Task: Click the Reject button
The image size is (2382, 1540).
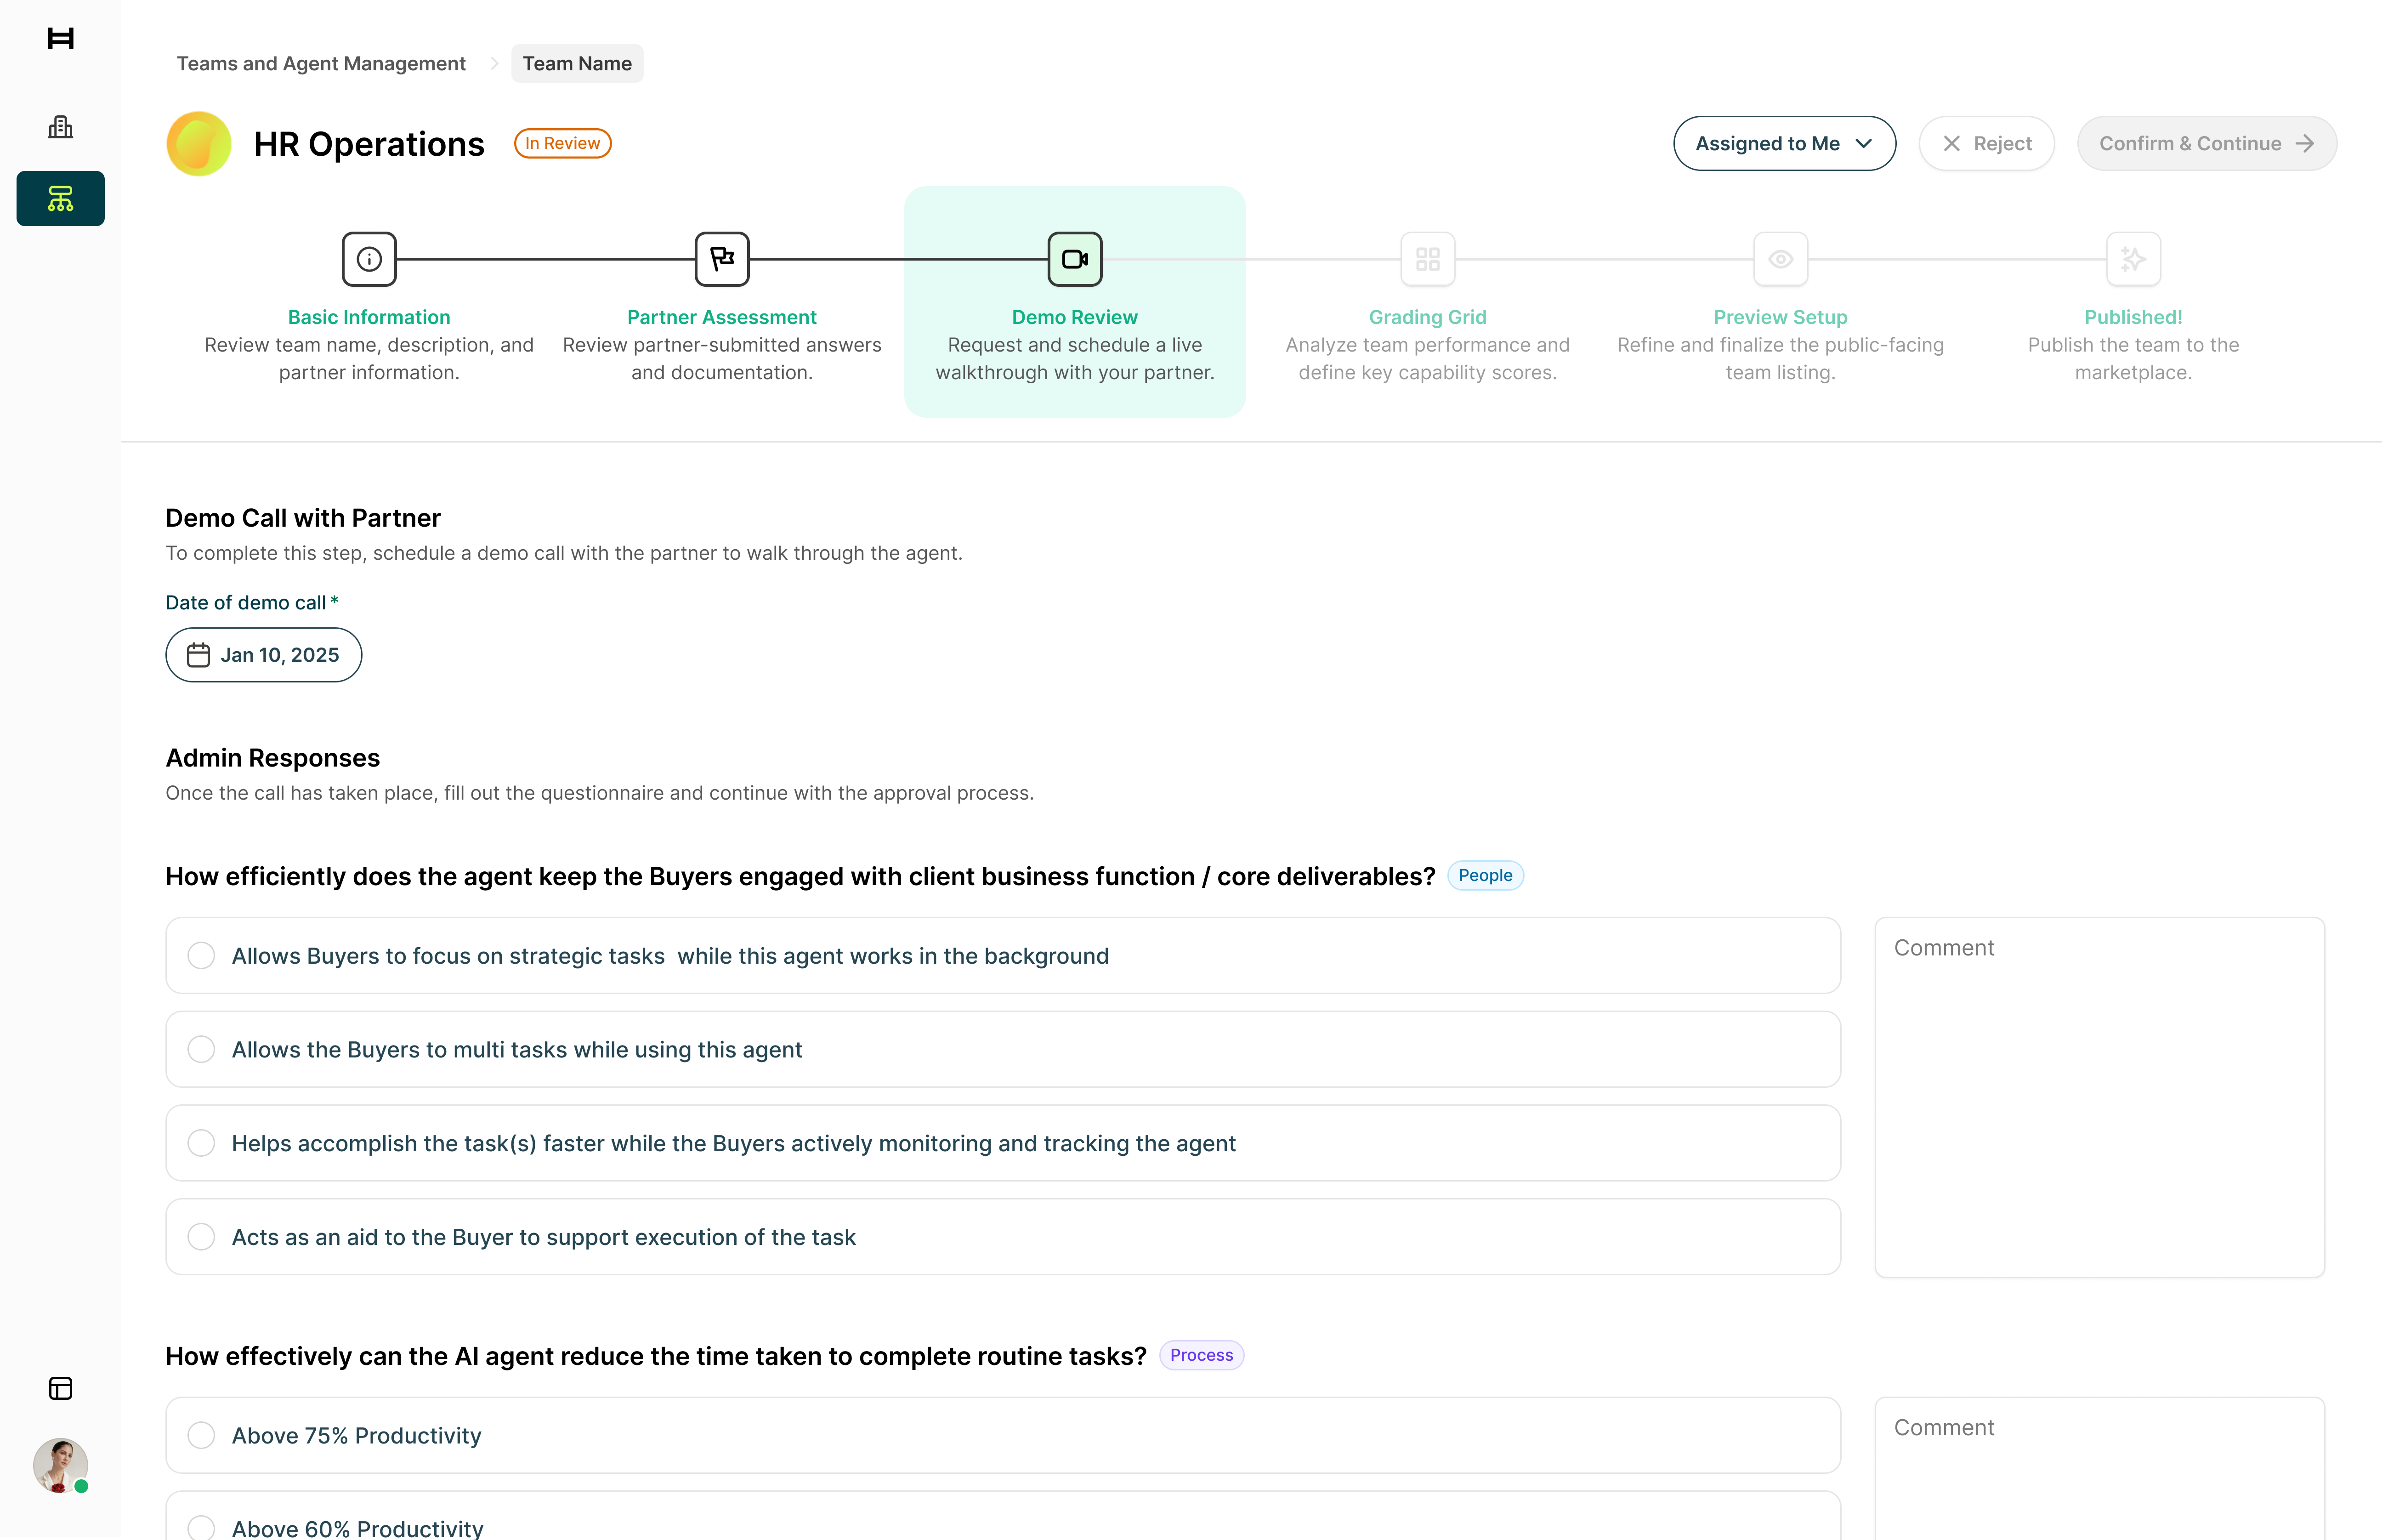Action: coord(1986,143)
